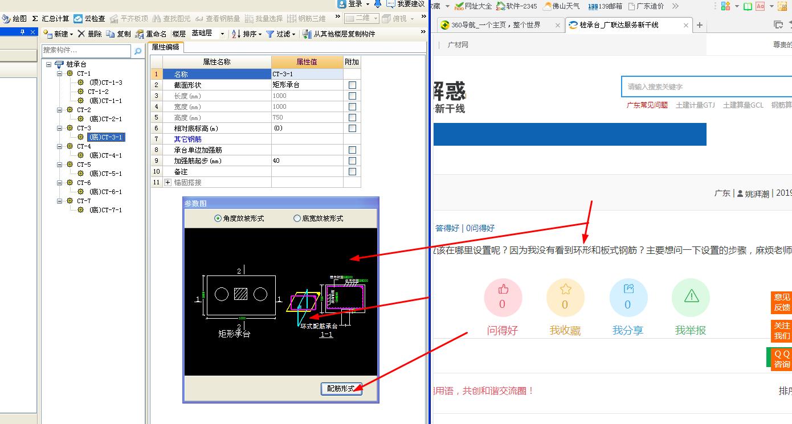This screenshot has height=424, width=792.
Task: Click 关注我们 orange side button
Action: coord(782,331)
